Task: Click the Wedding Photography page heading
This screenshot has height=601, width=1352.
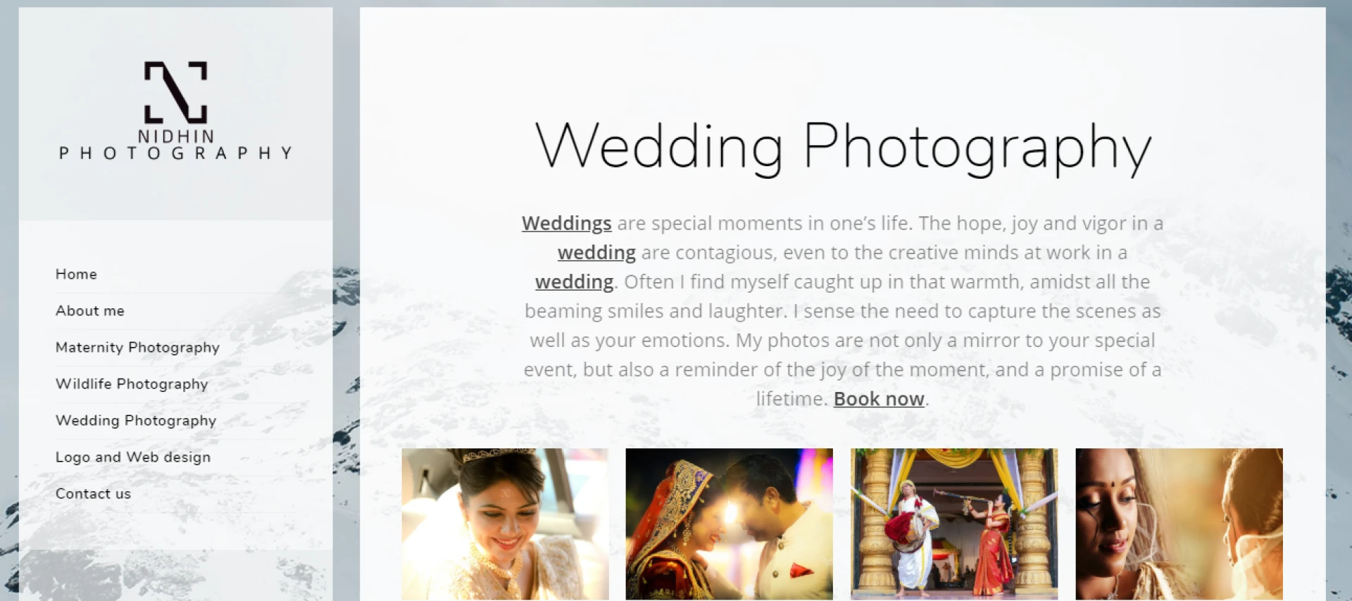Action: (x=843, y=146)
